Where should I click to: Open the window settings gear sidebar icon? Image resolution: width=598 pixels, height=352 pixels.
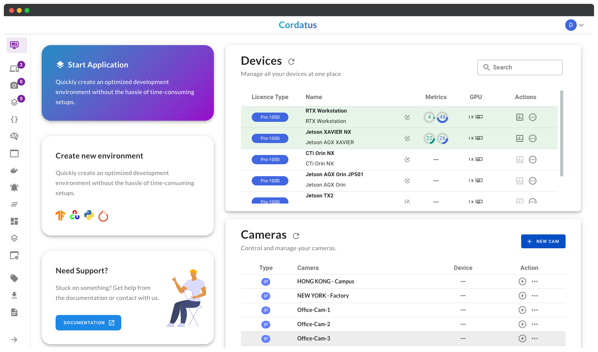pyautogui.click(x=14, y=255)
